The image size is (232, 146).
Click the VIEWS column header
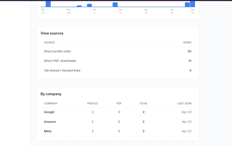click(187, 43)
